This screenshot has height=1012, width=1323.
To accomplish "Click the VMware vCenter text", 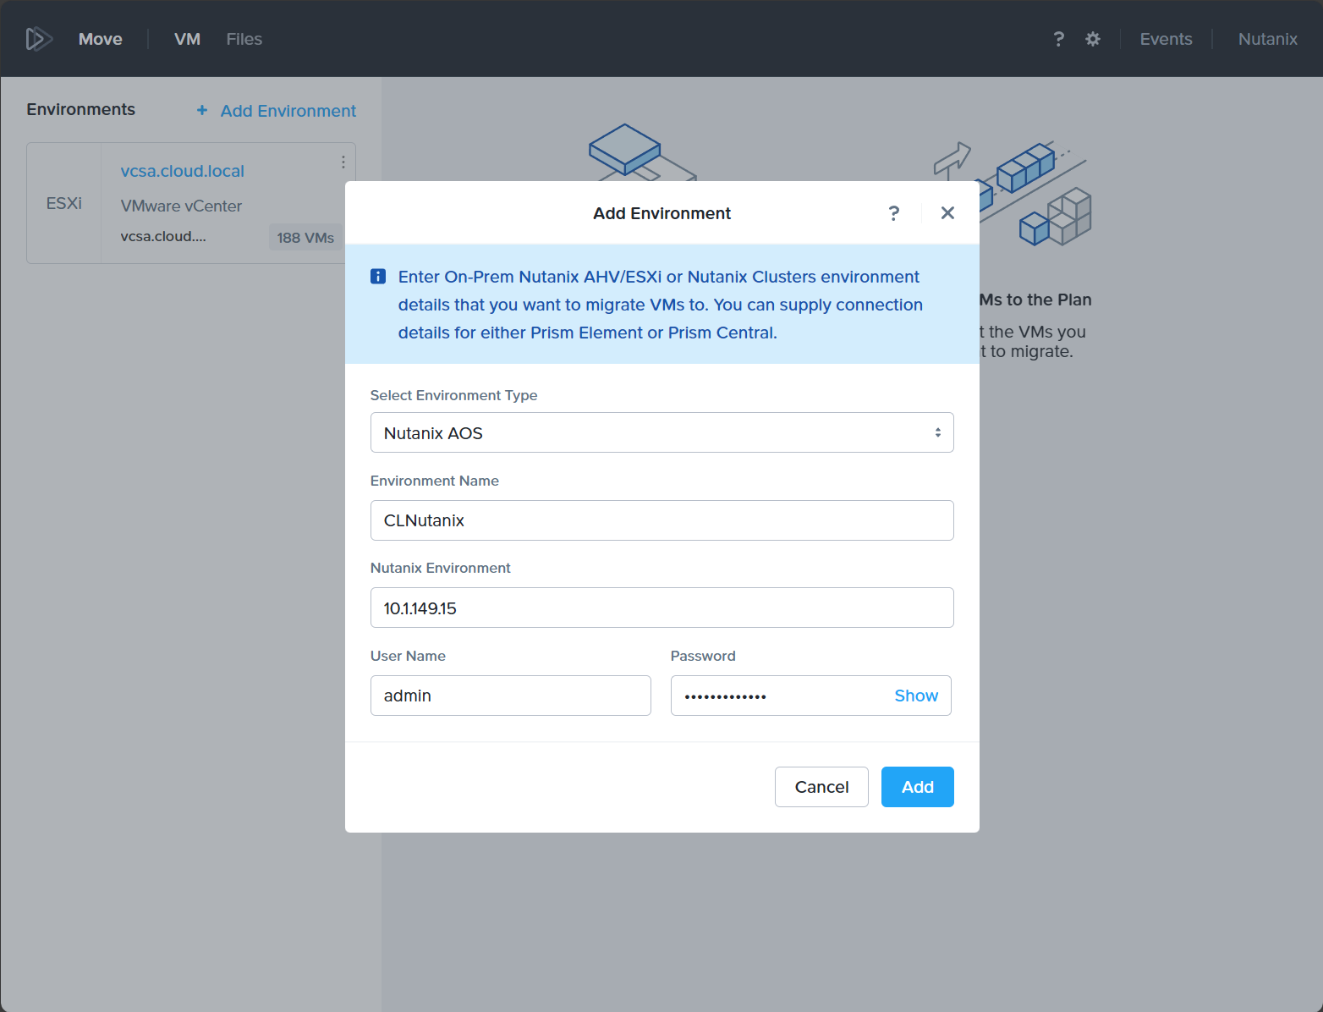I will pyautogui.click(x=181, y=206).
